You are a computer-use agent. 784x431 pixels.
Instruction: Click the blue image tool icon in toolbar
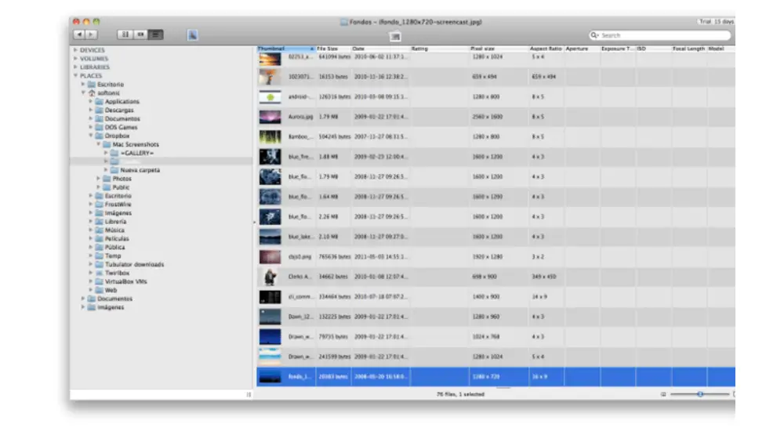(194, 34)
